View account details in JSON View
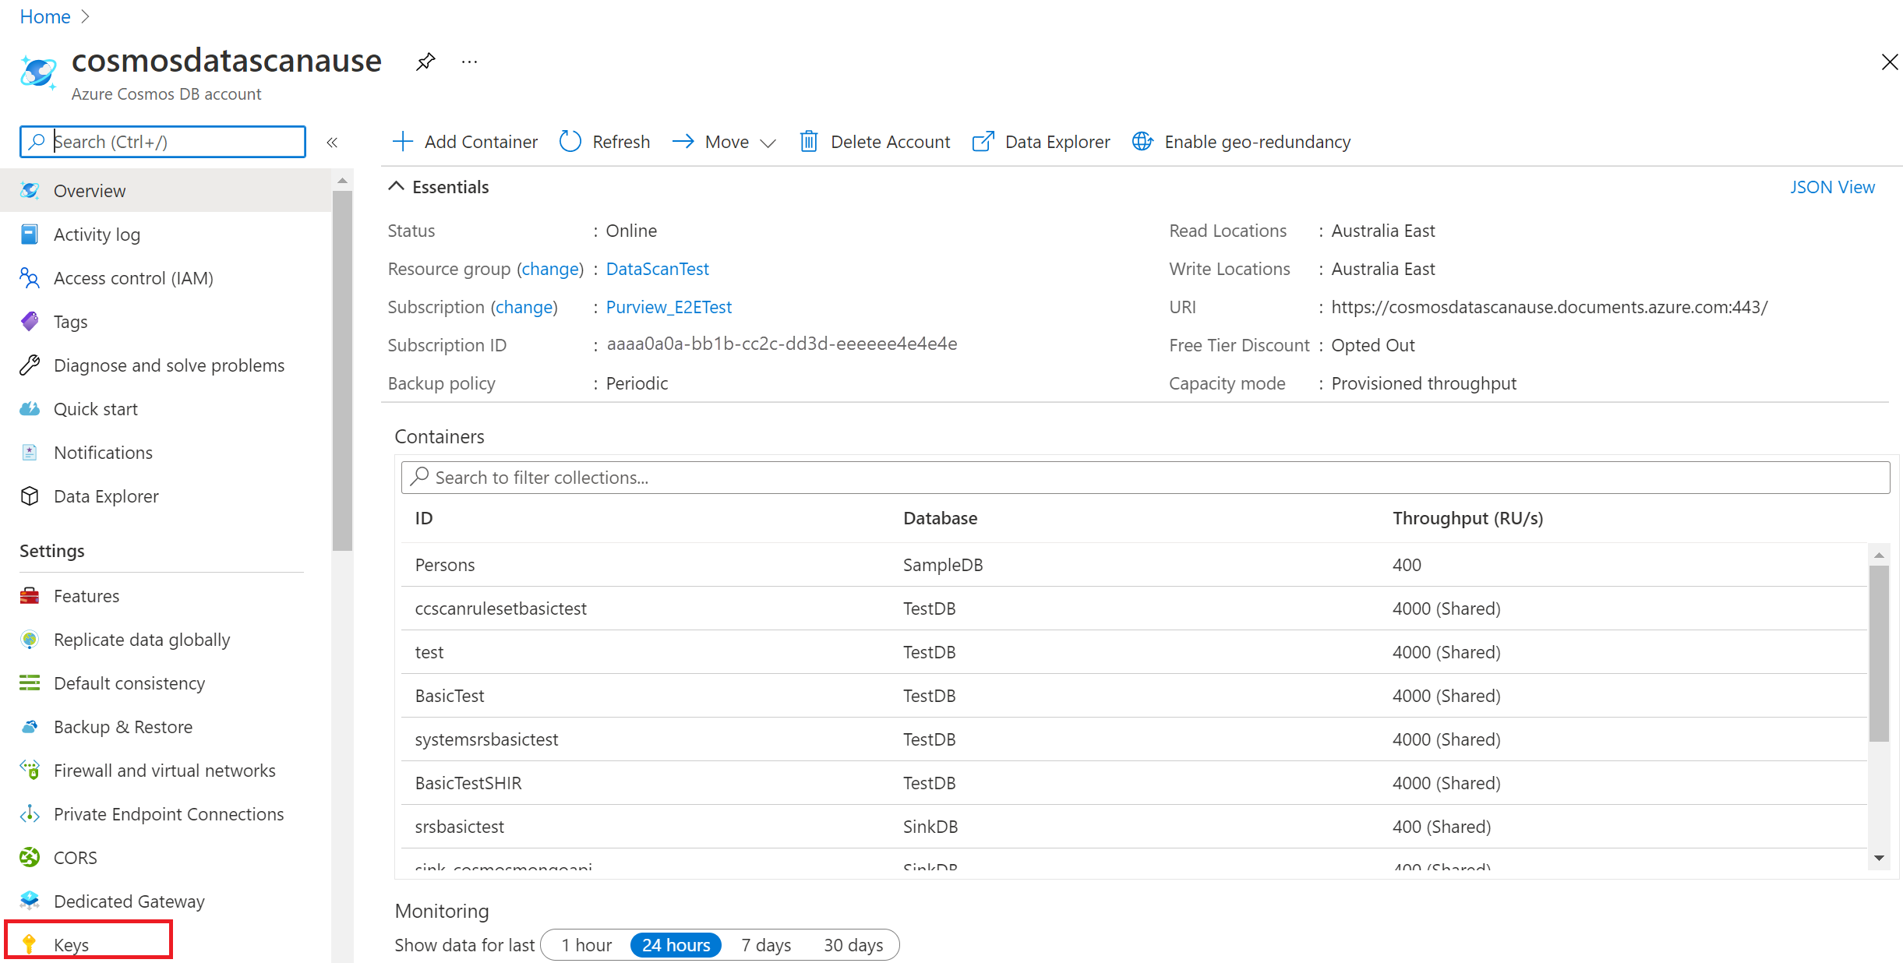 point(1832,186)
